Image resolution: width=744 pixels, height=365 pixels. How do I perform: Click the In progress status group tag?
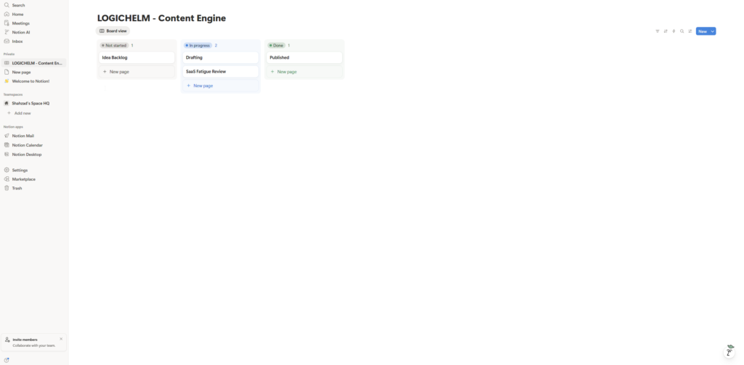(x=198, y=46)
